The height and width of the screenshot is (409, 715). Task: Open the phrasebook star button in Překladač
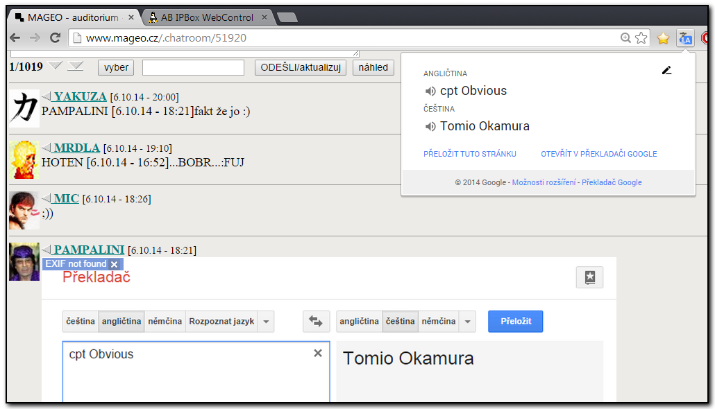coord(589,277)
